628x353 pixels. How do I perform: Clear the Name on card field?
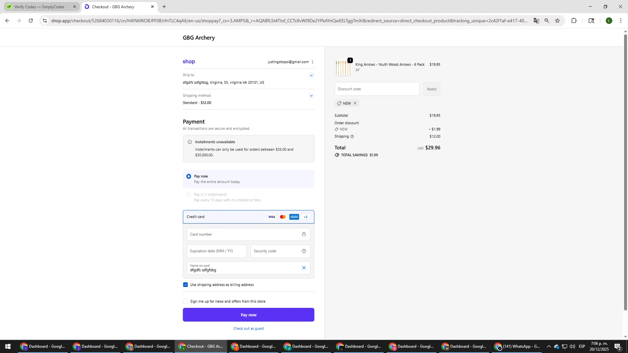tap(304, 268)
